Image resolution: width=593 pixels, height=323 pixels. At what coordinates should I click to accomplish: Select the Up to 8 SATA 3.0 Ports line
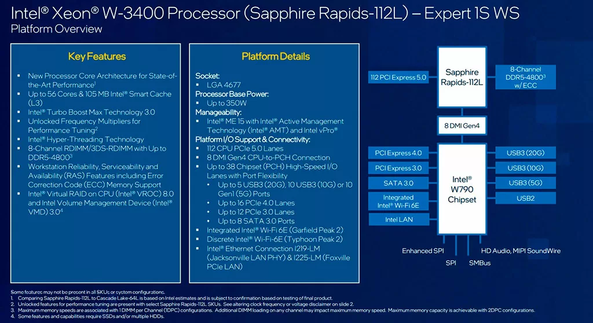(256, 221)
